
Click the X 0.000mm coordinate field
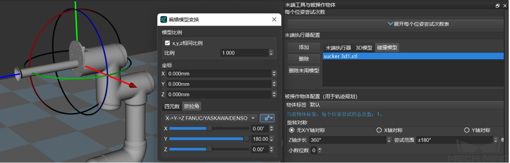pyautogui.click(x=219, y=74)
